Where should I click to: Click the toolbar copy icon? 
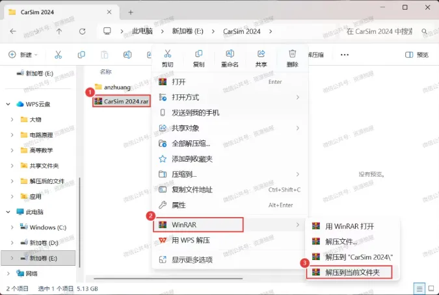[81, 55]
